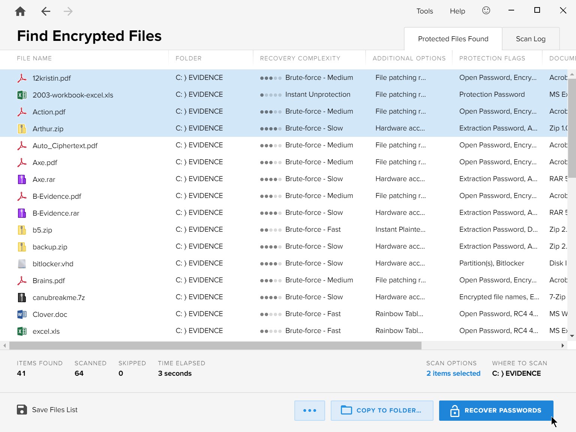Click the 7-Zip icon beside canubreakme.7z
The width and height of the screenshot is (576, 432).
(x=21, y=297)
